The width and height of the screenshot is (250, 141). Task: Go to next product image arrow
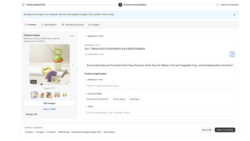tap(73, 65)
